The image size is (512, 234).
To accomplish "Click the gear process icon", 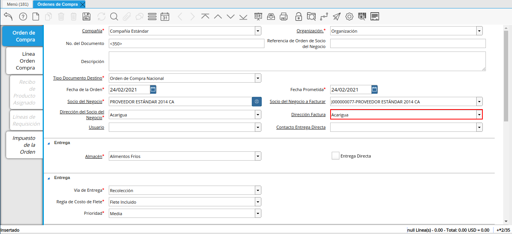I will 349,17.
